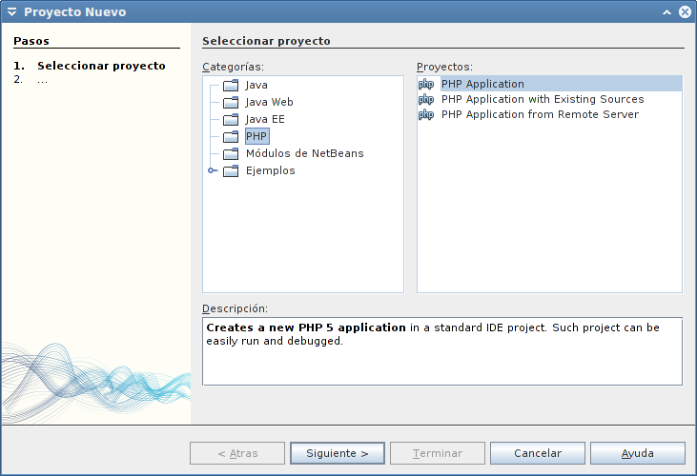697x476 pixels.
Task: Click the PHP category folder icon
Action: coord(231,137)
